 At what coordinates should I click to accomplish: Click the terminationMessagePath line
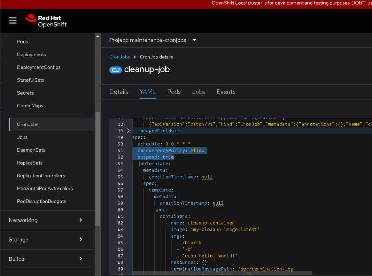232,269
